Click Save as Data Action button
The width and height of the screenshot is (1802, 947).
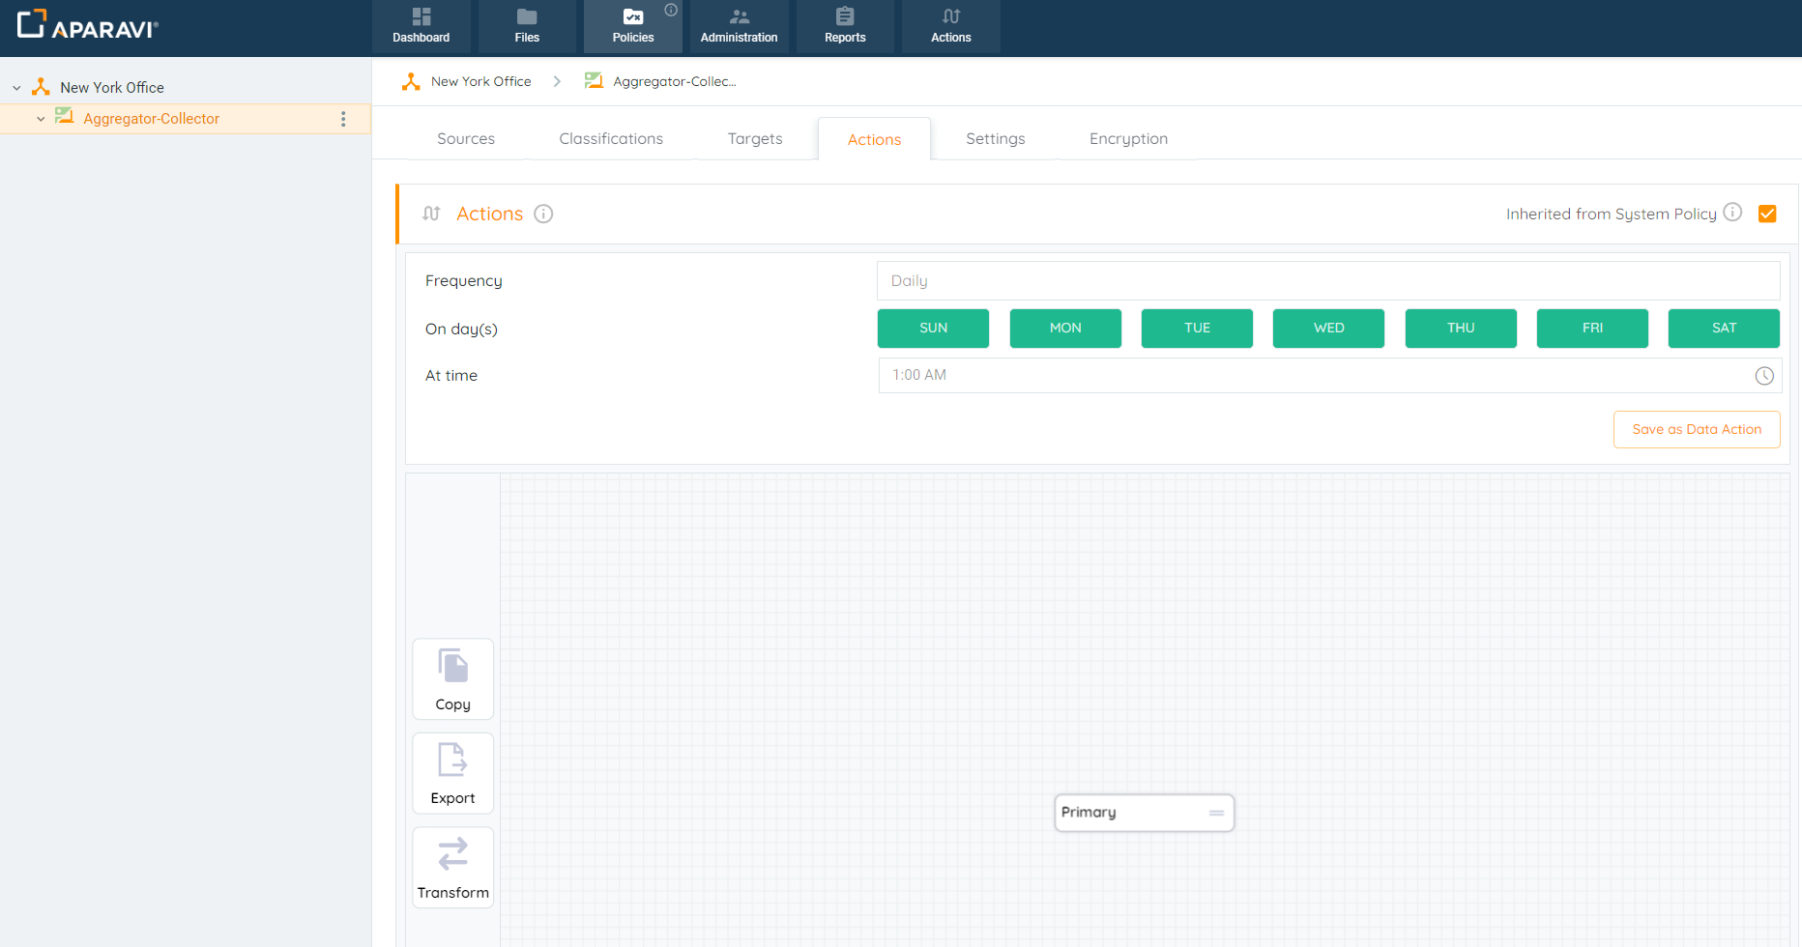1696,430
